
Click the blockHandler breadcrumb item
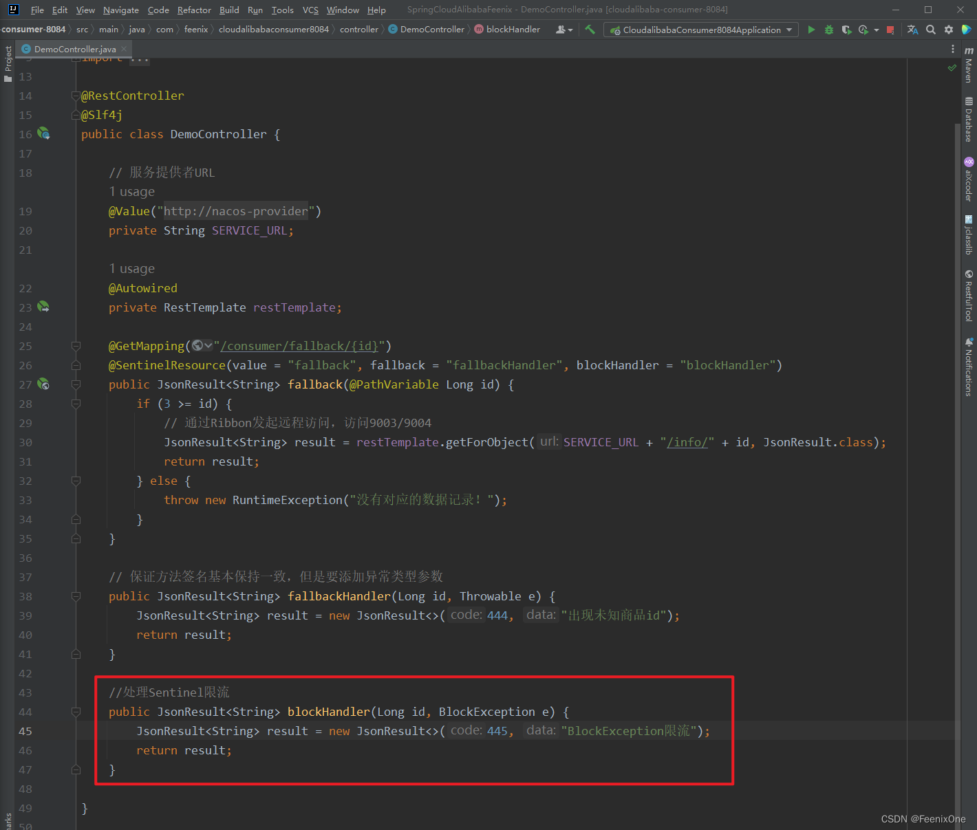click(507, 29)
